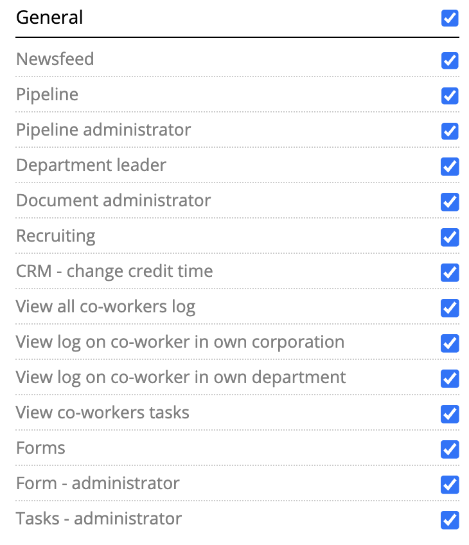Click the General section heading
Screen dimensions: 469x545
(x=49, y=17)
